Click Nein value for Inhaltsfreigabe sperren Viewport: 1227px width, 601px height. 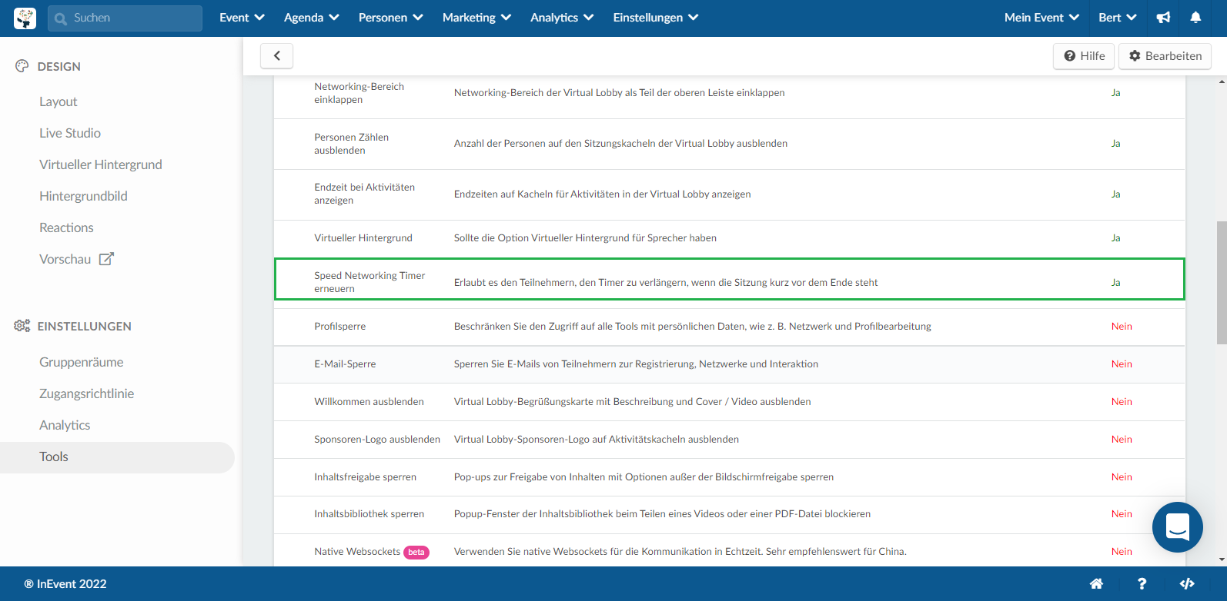1122,477
